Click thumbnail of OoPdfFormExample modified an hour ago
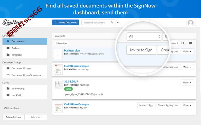 (x=58, y=69)
